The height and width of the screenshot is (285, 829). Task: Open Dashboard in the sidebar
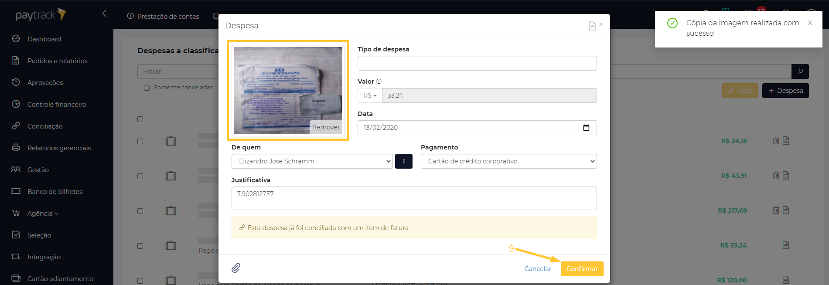tap(44, 39)
